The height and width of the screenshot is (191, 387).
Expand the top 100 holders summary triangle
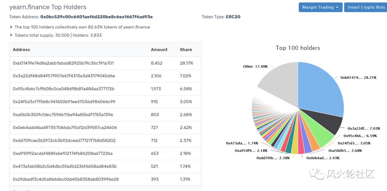(x=11, y=27)
